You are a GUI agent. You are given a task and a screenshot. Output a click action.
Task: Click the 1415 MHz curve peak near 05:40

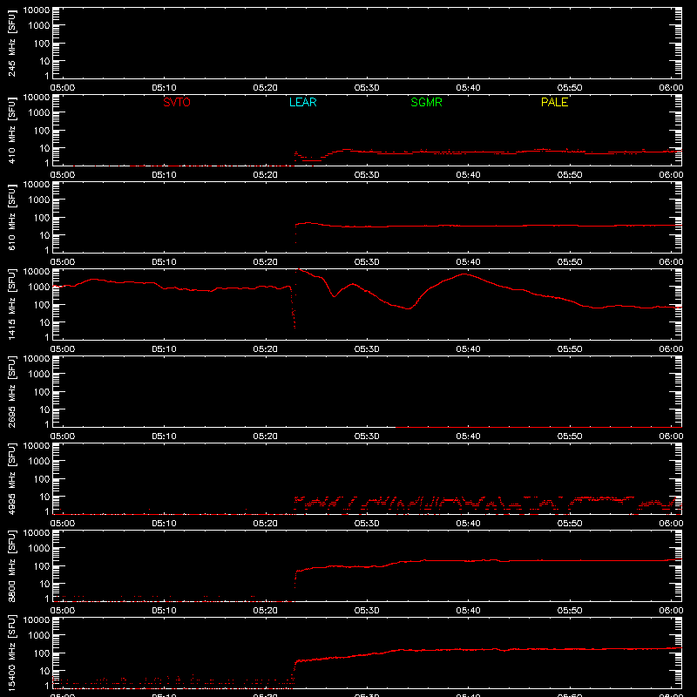pyautogui.click(x=464, y=274)
